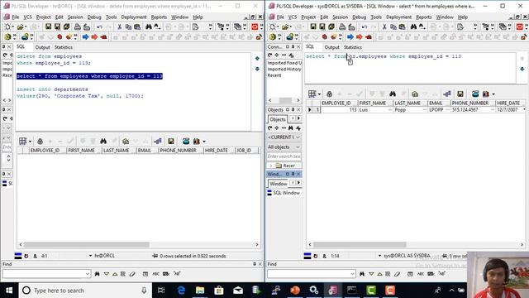Toggle pin on the Connections panel header
Viewport: 529px width, 298px height.
pos(293,46)
